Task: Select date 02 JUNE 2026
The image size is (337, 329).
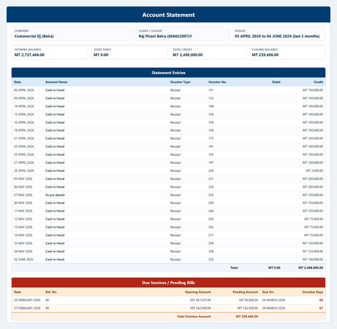Action: pos(24,260)
